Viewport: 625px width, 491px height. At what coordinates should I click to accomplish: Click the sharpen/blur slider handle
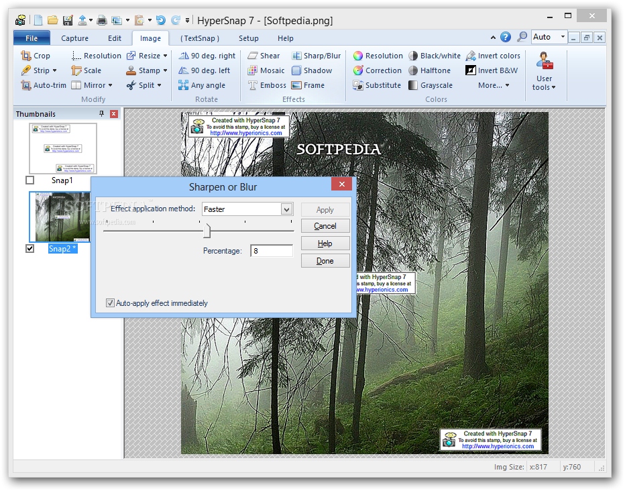pyautogui.click(x=207, y=231)
